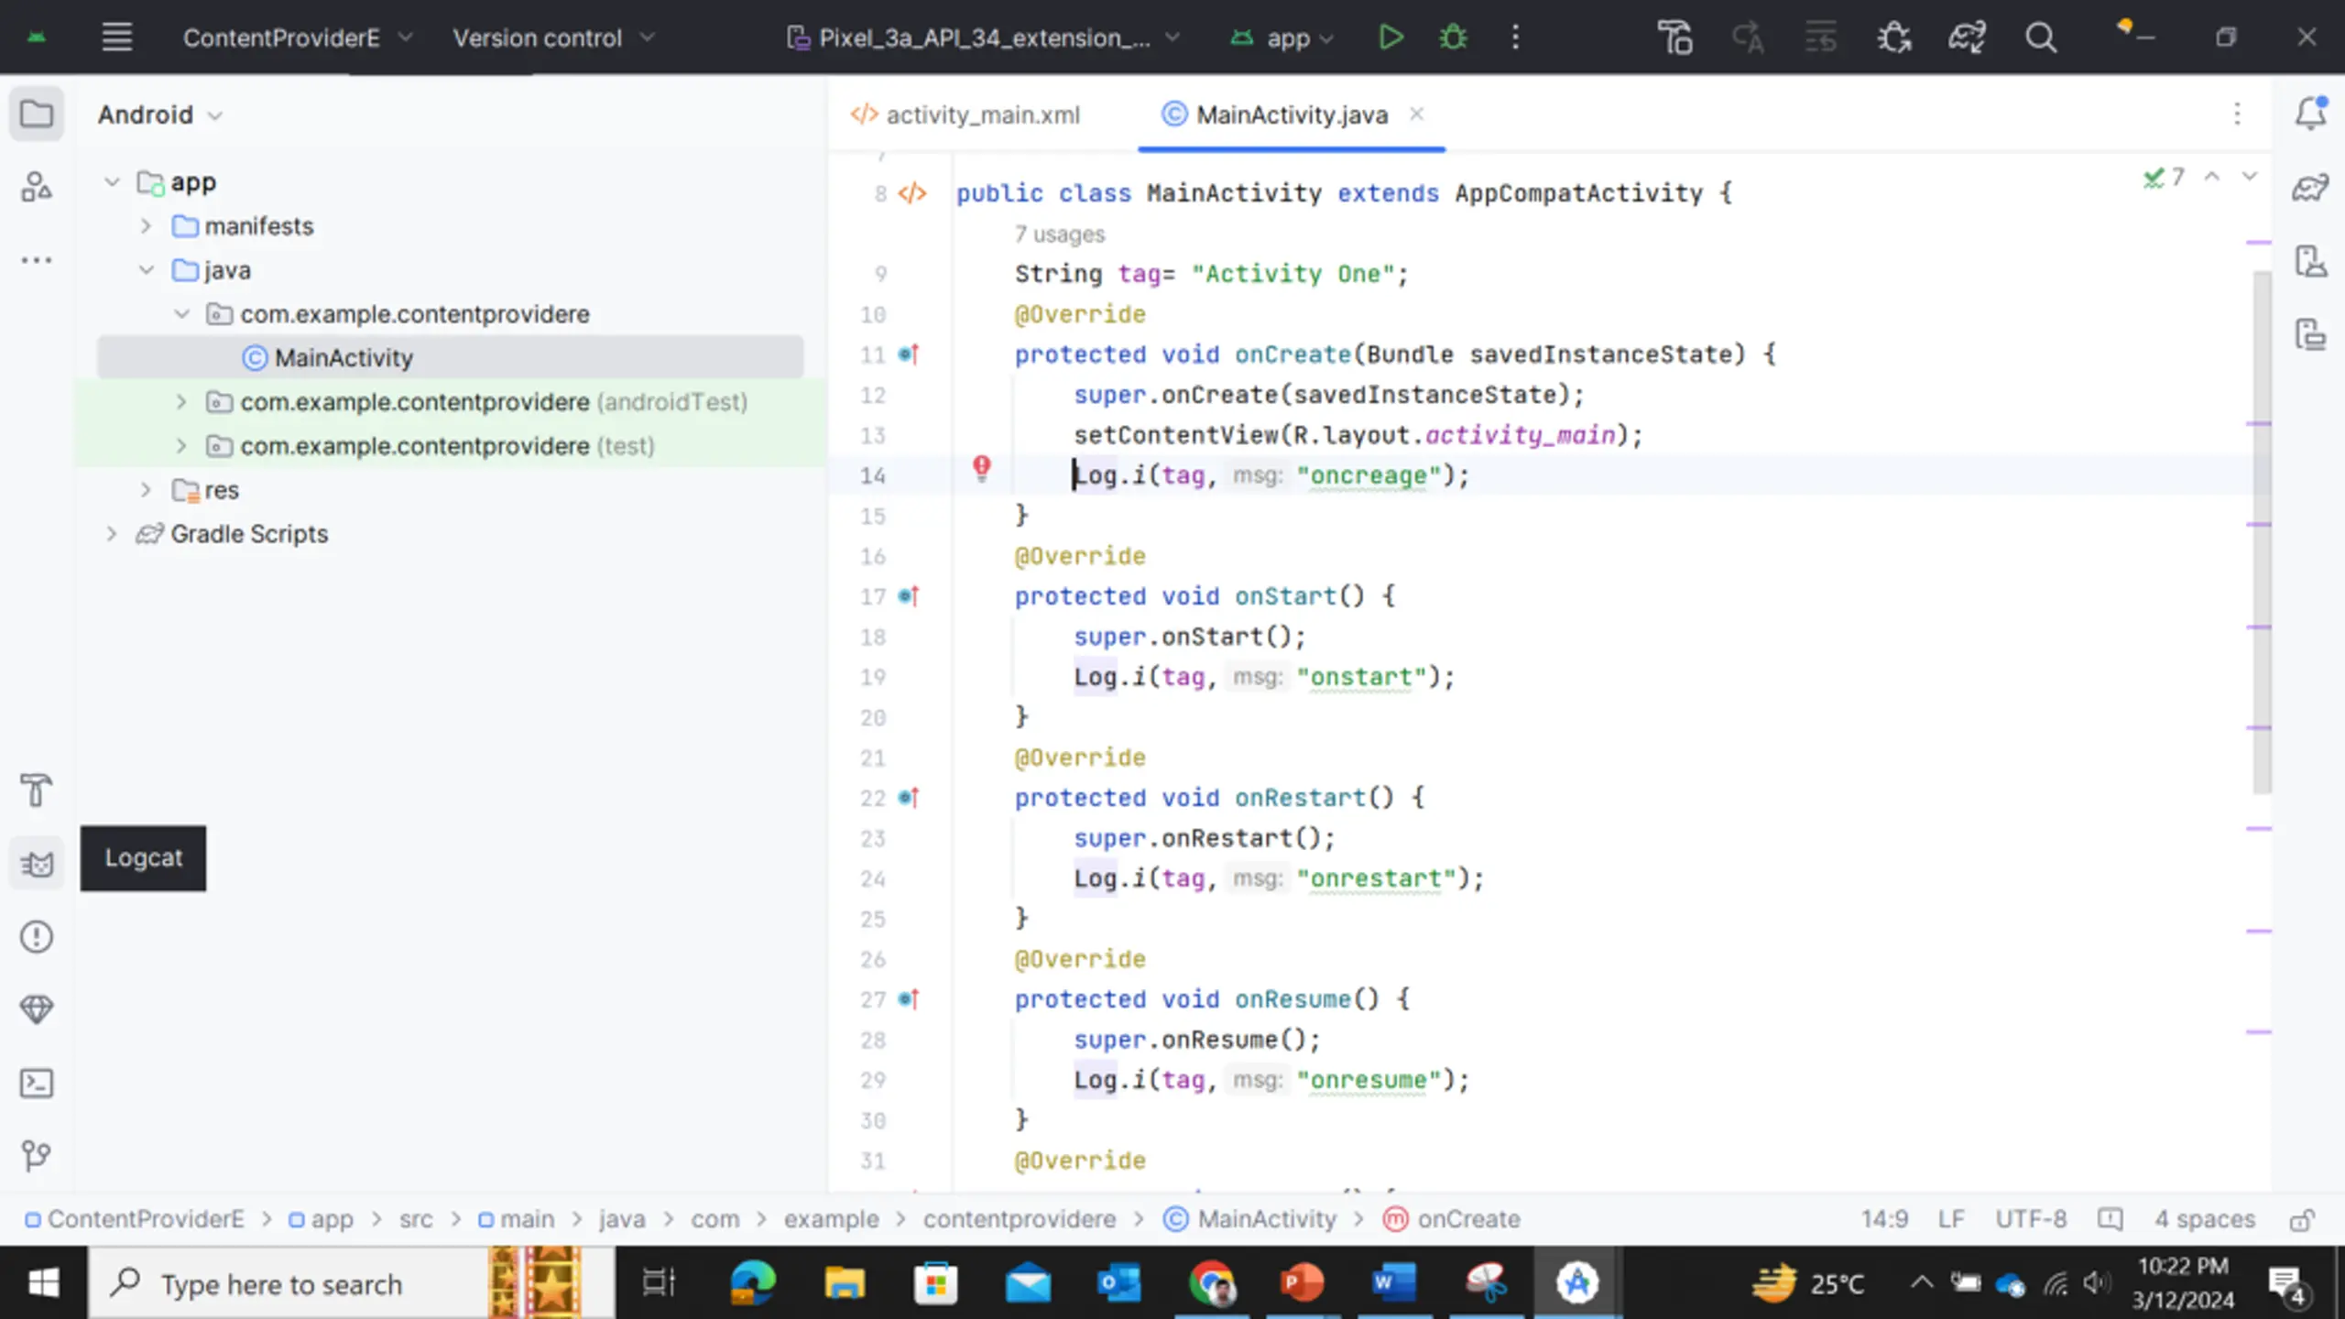Go to previous highlighted error arrow
This screenshot has height=1319, width=2345.
2211,177
